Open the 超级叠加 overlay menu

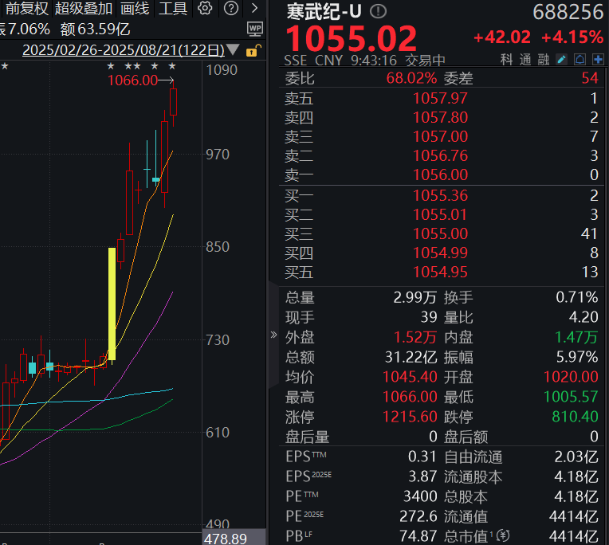click(x=84, y=8)
